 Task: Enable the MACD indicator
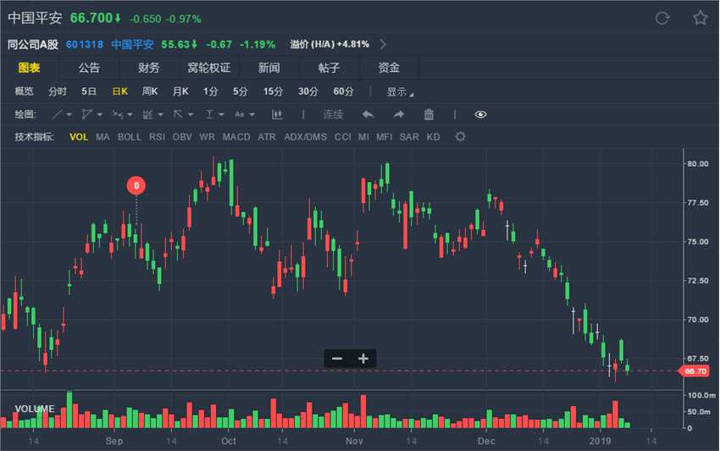click(236, 136)
